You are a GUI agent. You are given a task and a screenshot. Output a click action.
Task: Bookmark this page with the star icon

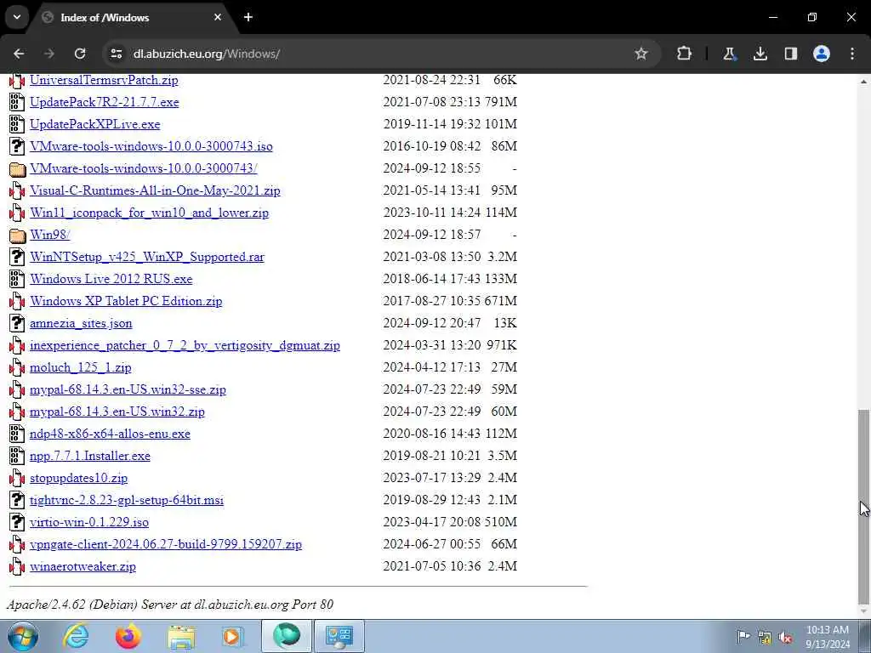(x=641, y=54)
